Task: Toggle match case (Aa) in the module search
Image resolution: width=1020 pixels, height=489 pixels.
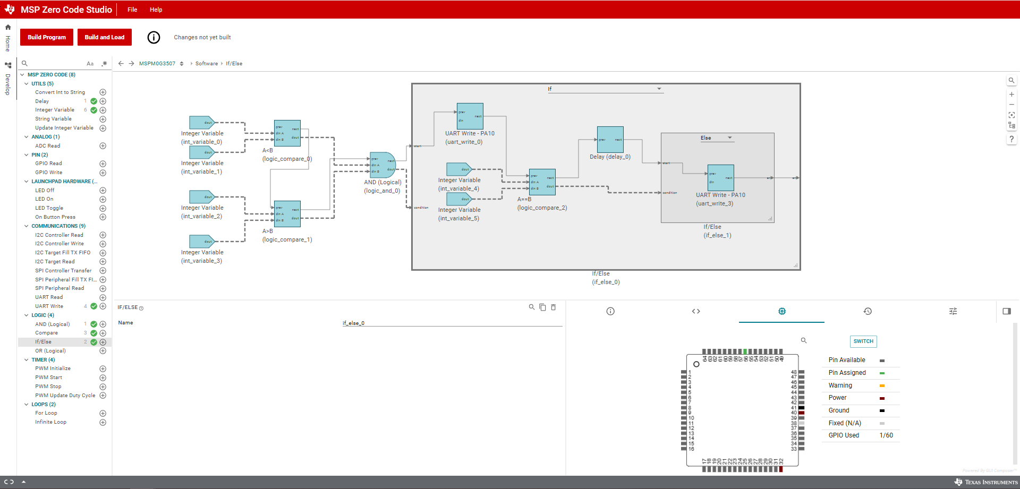Action: 90,64
